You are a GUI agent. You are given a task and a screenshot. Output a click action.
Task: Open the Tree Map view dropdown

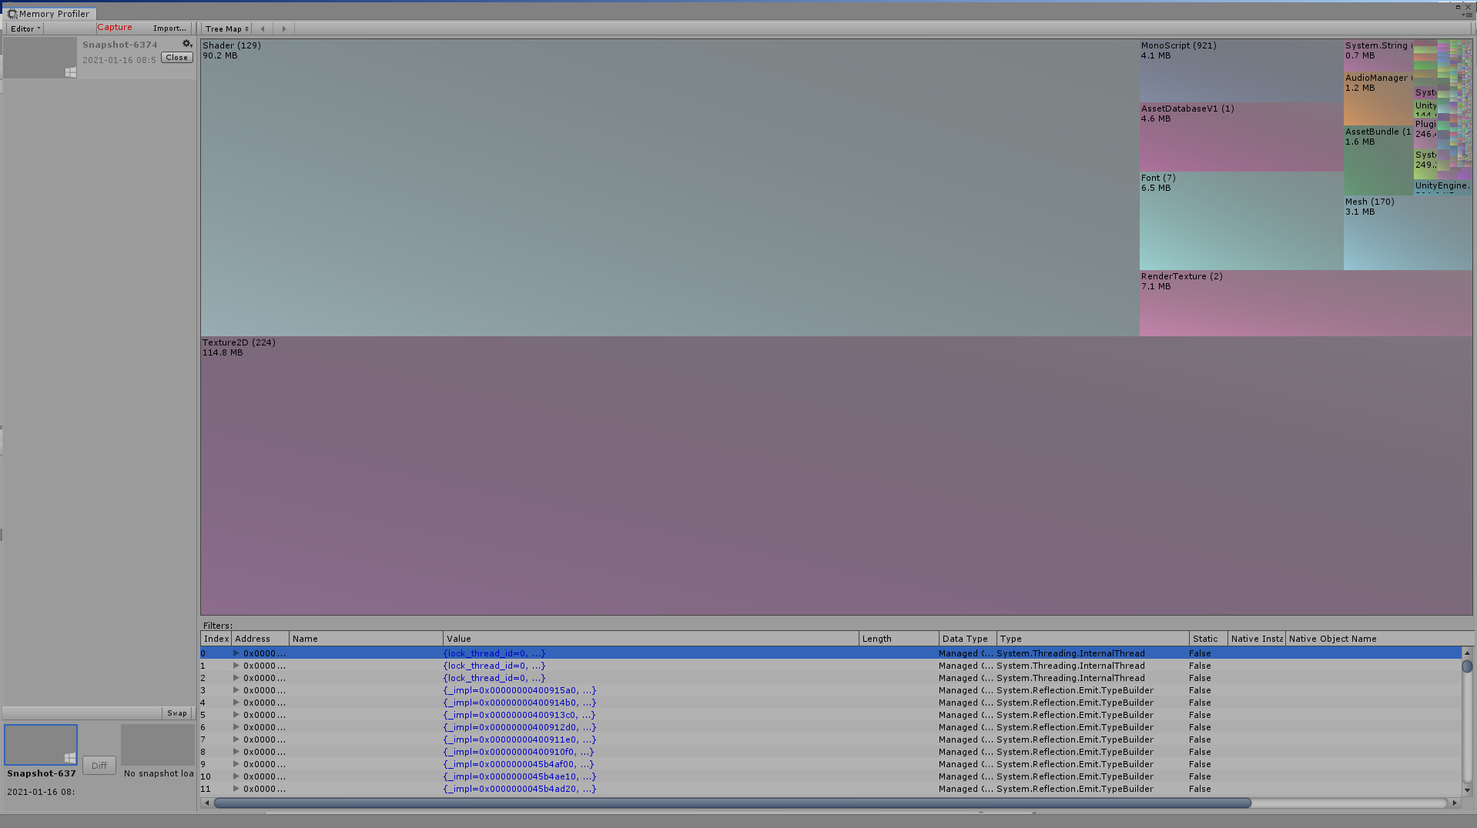(x=227, y=28)
